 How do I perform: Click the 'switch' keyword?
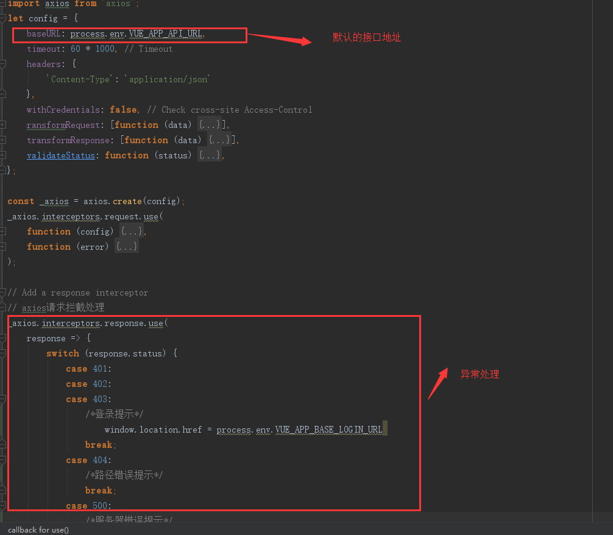(x=63, y=353)
